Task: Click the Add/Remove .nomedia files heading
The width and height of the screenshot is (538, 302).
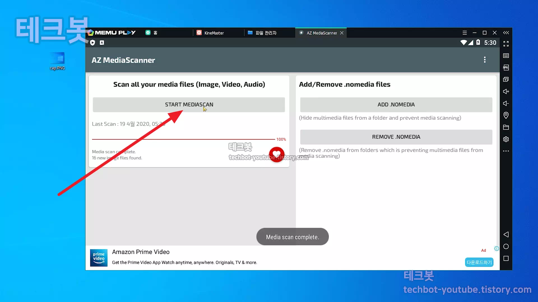Action: coord(345,84)
